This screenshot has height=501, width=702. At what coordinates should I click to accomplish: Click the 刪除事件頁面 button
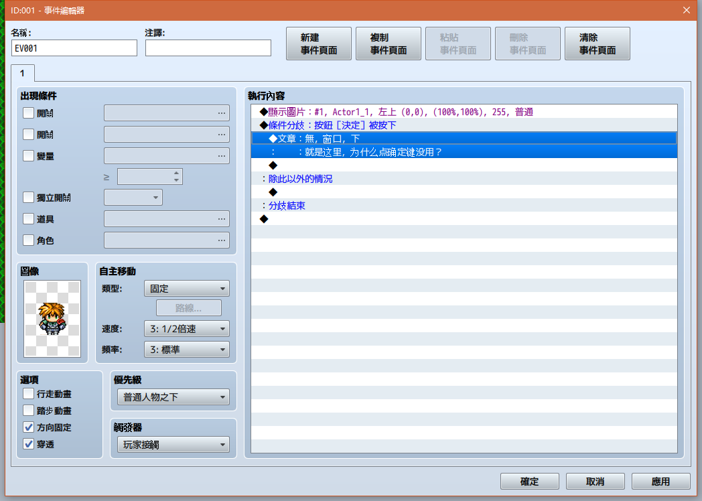tap(527, 44)
